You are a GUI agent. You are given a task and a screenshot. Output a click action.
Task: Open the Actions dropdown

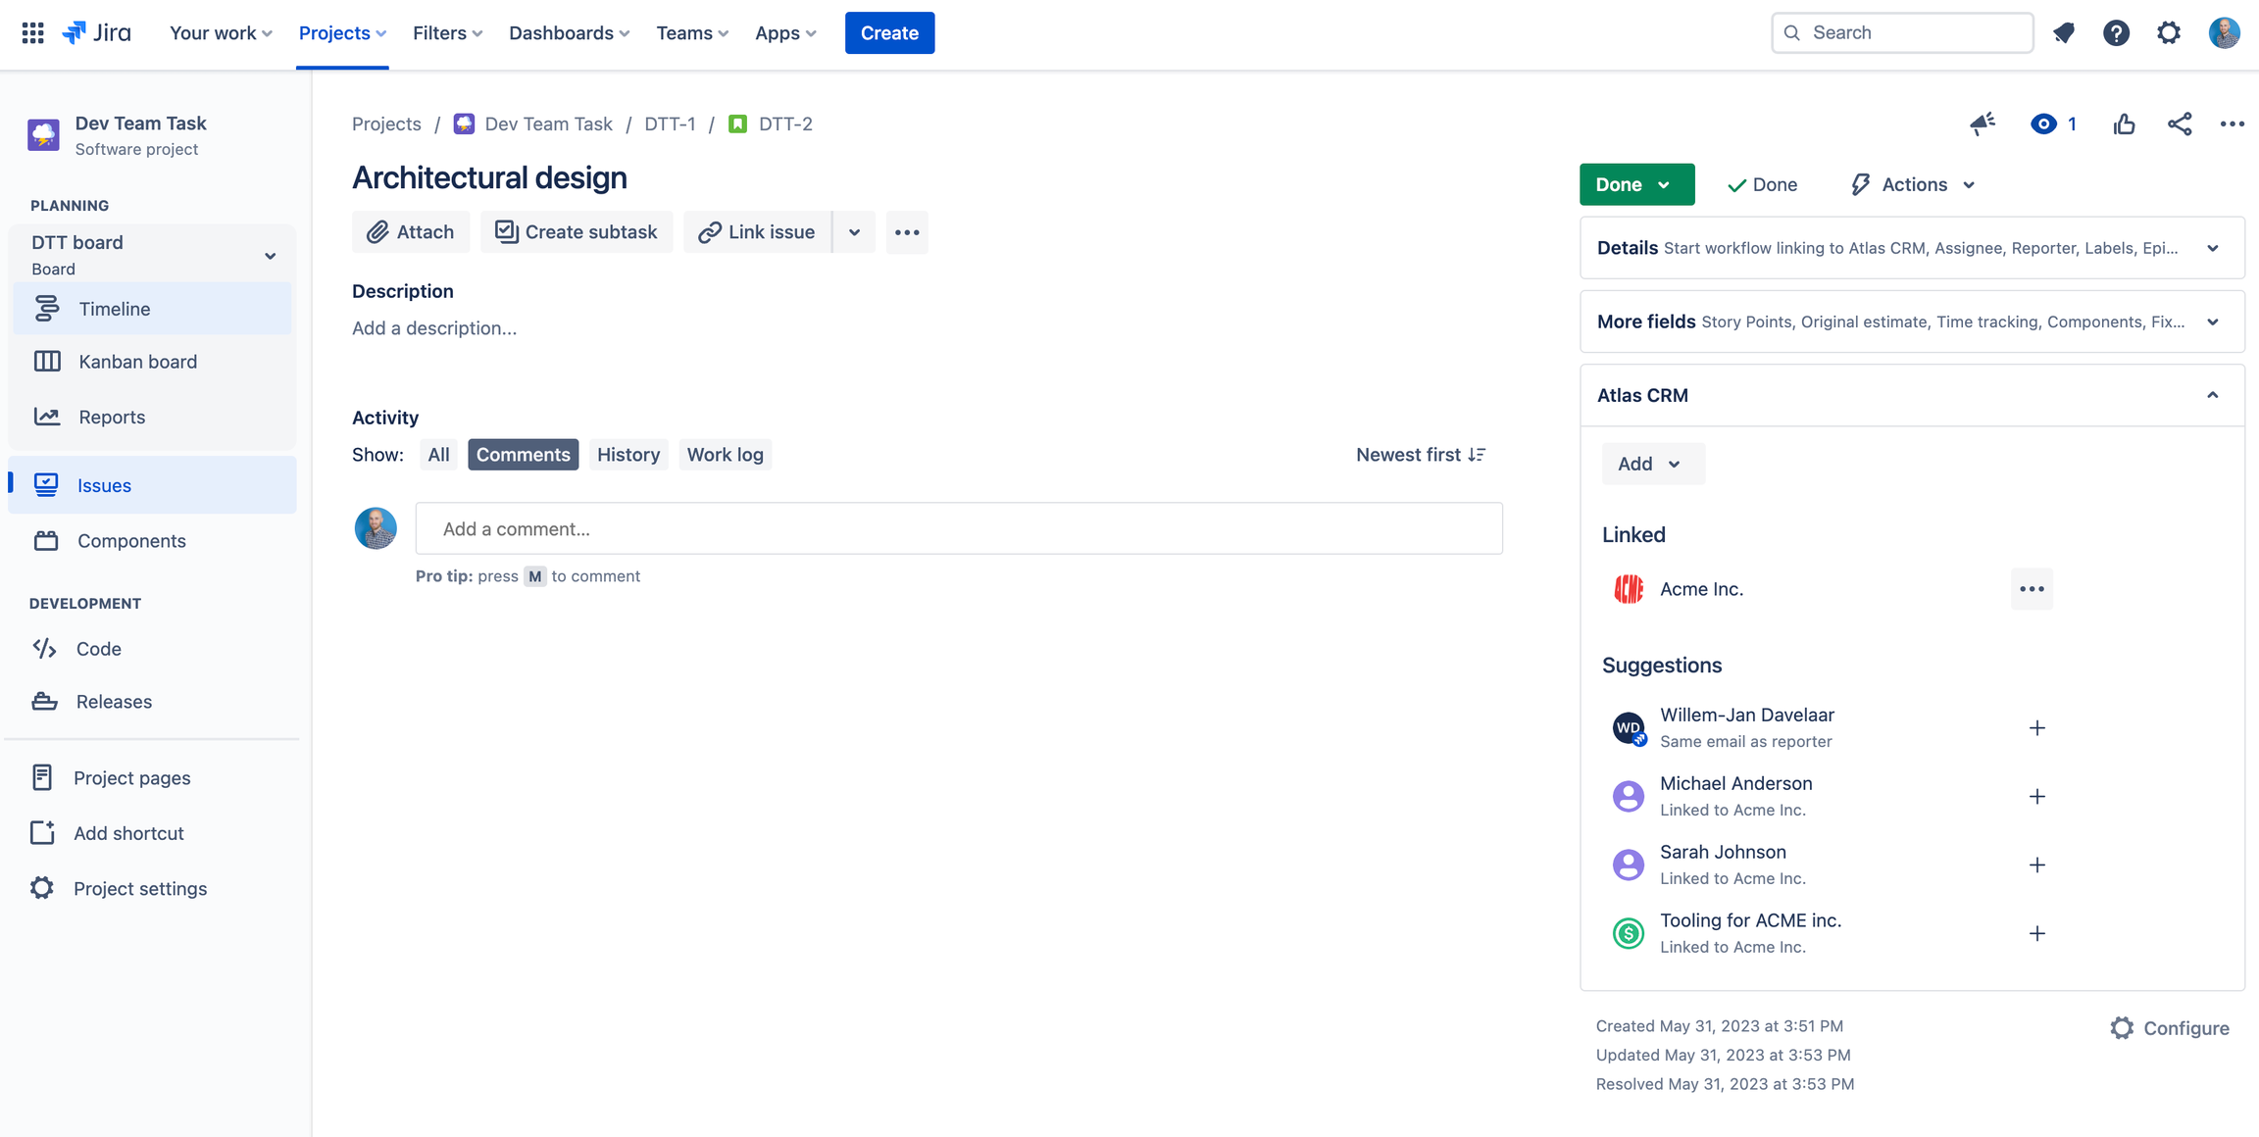click(1909, 184)
